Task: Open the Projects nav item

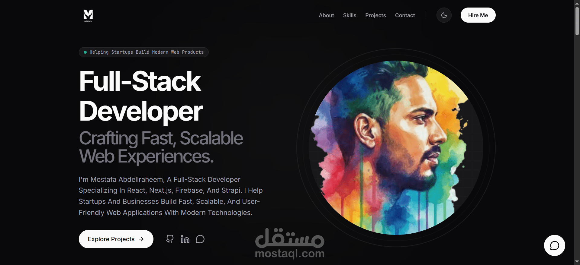Action: 375,15
